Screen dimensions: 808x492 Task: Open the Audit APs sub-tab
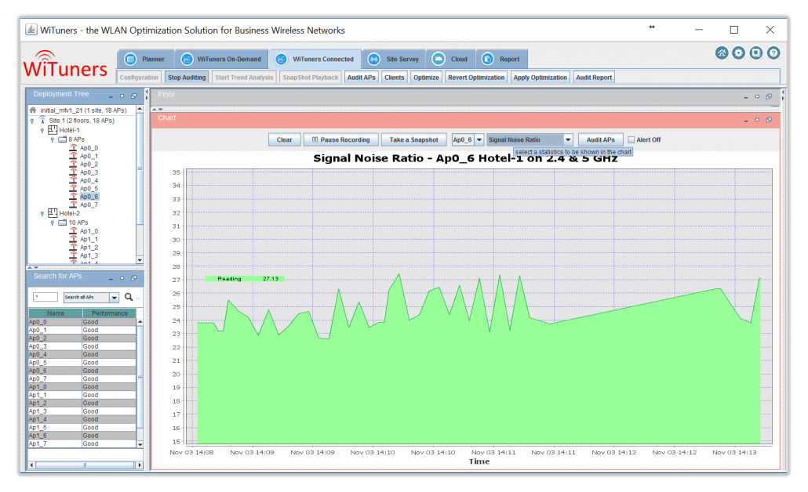click(x=361, y=78)
